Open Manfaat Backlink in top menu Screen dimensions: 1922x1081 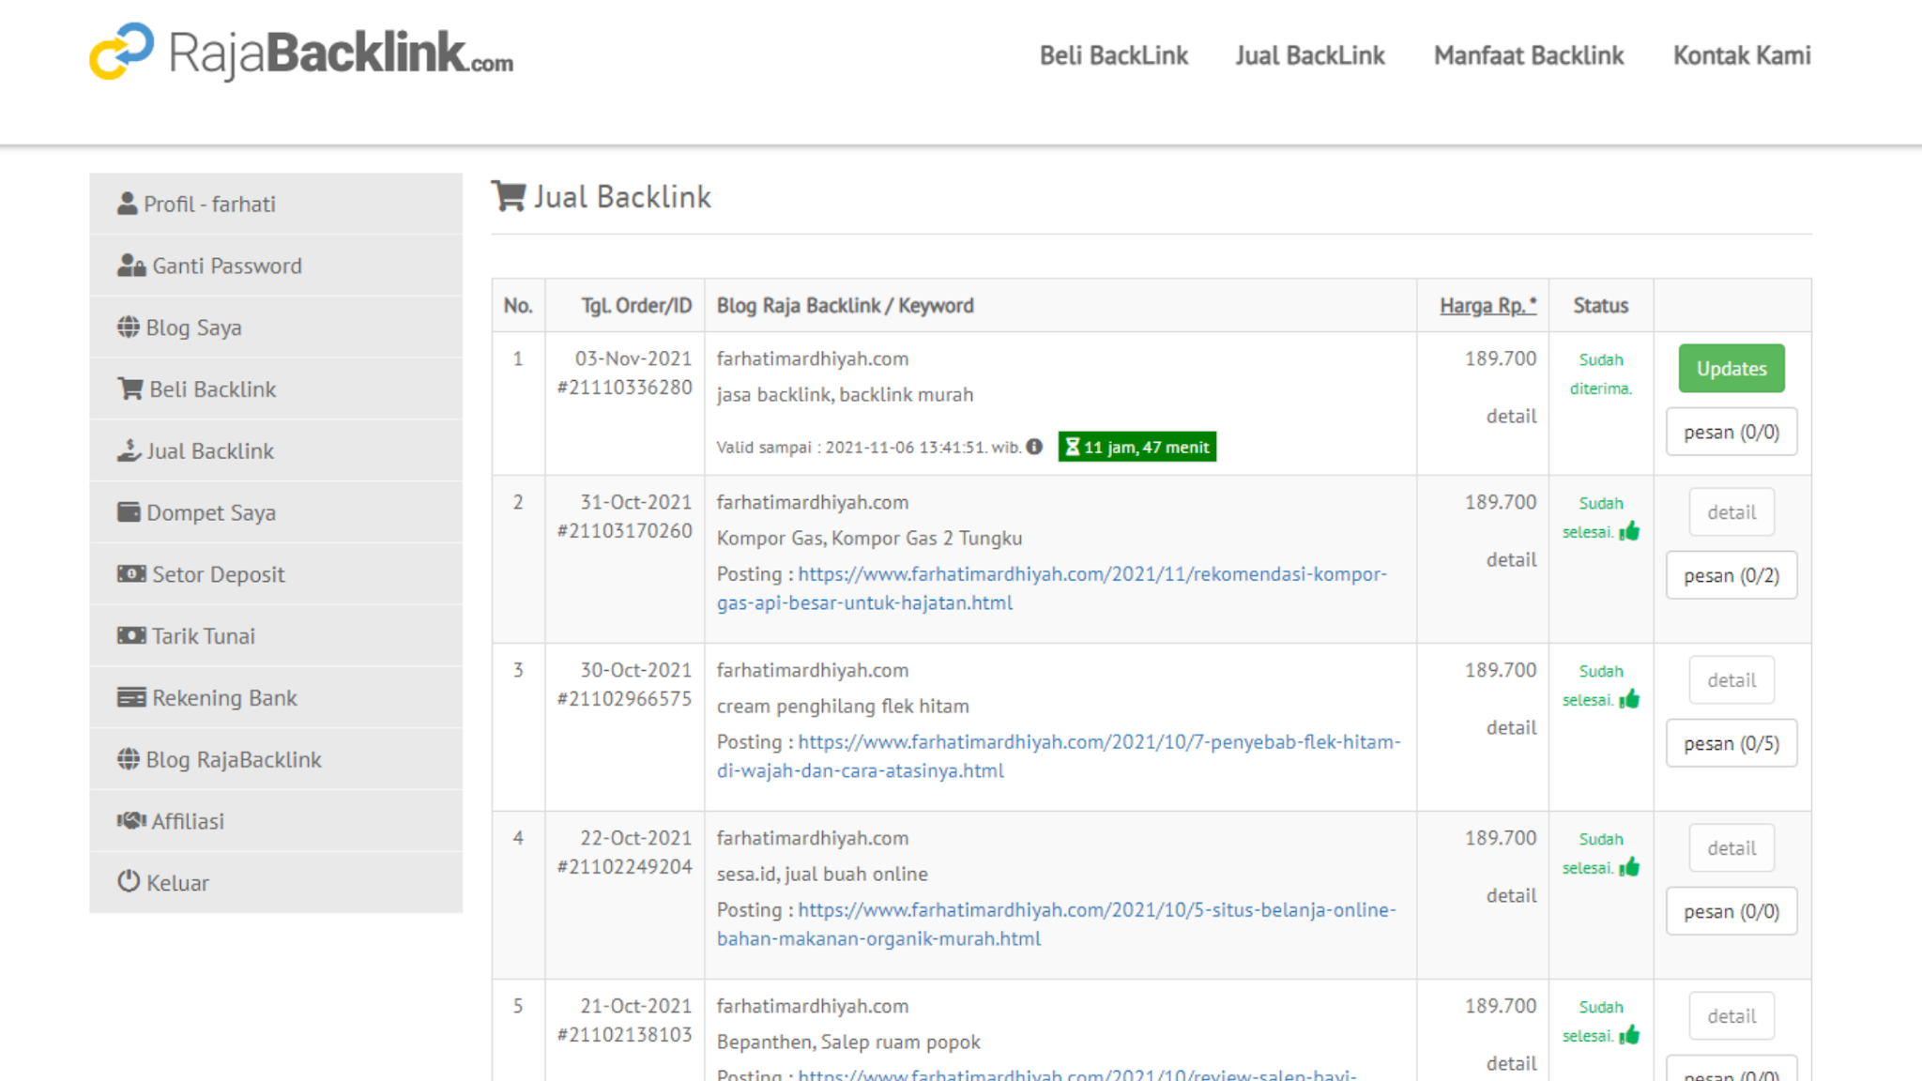click(x=1528, y=55)
